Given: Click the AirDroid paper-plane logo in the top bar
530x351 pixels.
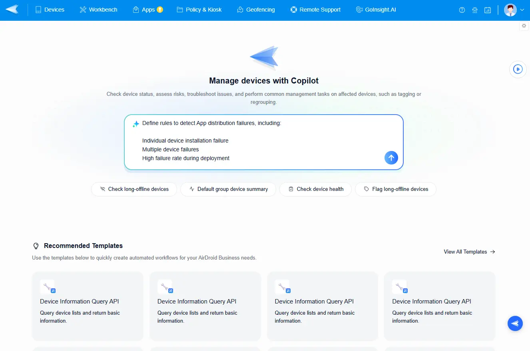Looking at the screenshot, I should coord(12,10).
